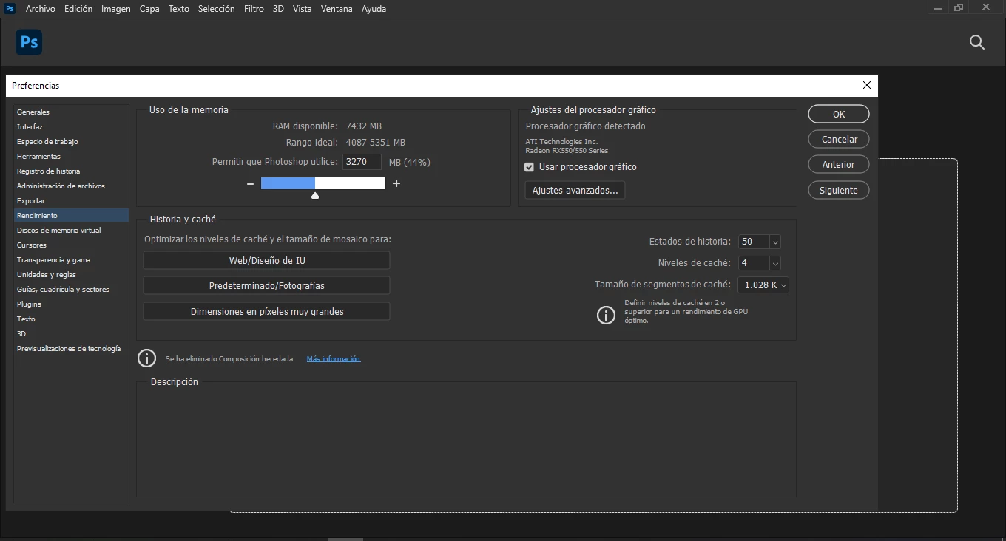Open the Archivo menu
The height and width of the screenshot is (541, 1006).
click(40, 9)
